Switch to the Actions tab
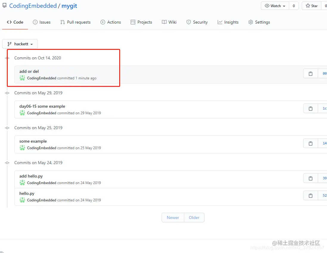The height and width of the screenshot is (253, 327). (x=111, y=22)
